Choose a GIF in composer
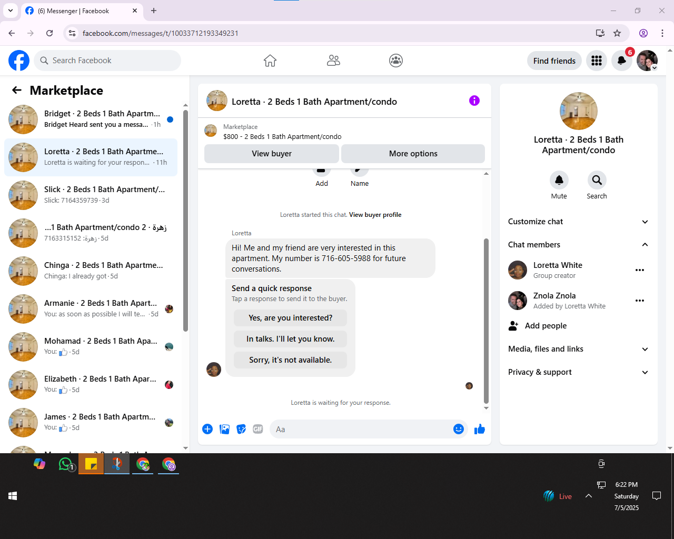This screenshot has height=539, width=674. 258,429
